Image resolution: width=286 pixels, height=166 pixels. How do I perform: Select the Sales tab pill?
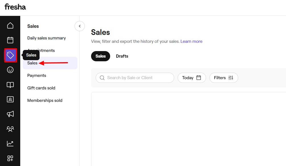point(100,56)
